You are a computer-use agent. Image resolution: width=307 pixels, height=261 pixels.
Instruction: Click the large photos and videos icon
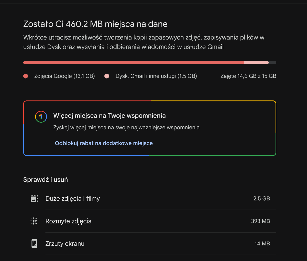(x=34, y=199)
